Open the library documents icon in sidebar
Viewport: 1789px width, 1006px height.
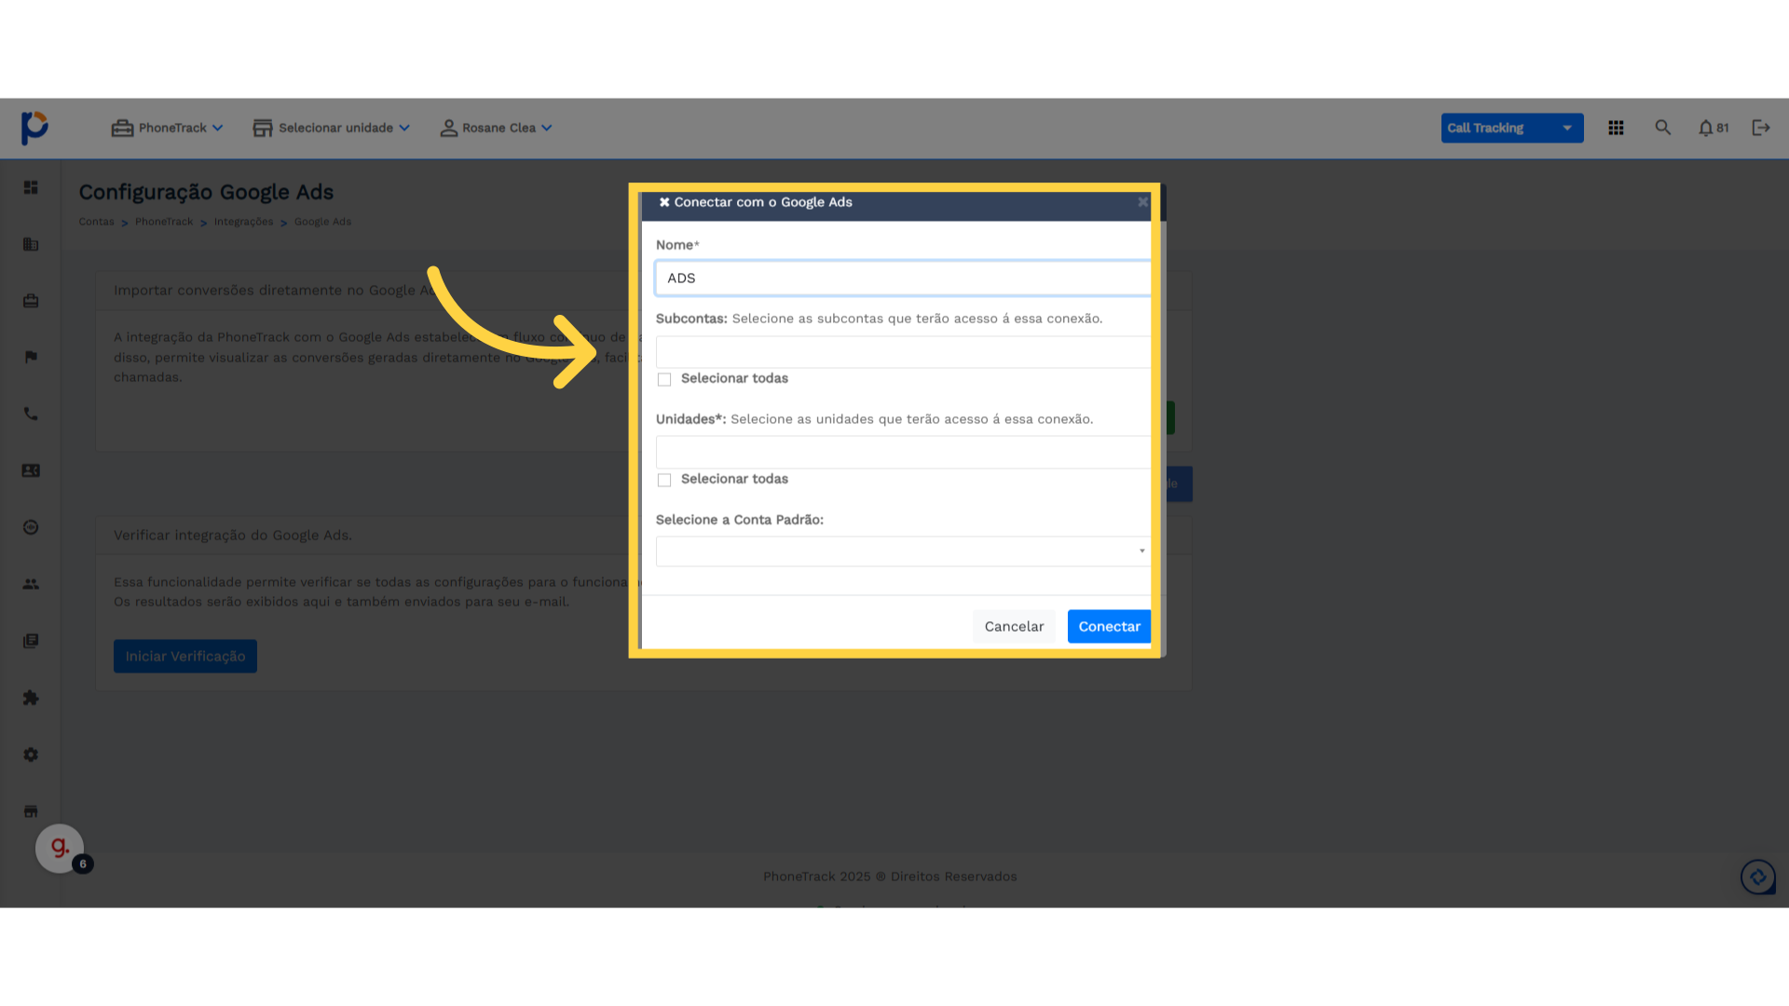tap(31, 641)
